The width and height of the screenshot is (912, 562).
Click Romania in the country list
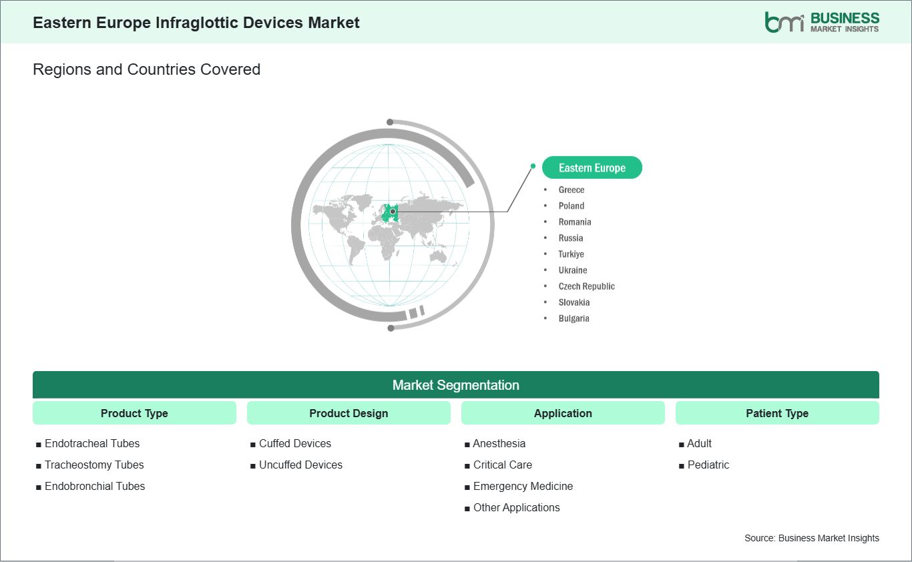[575, 222]
